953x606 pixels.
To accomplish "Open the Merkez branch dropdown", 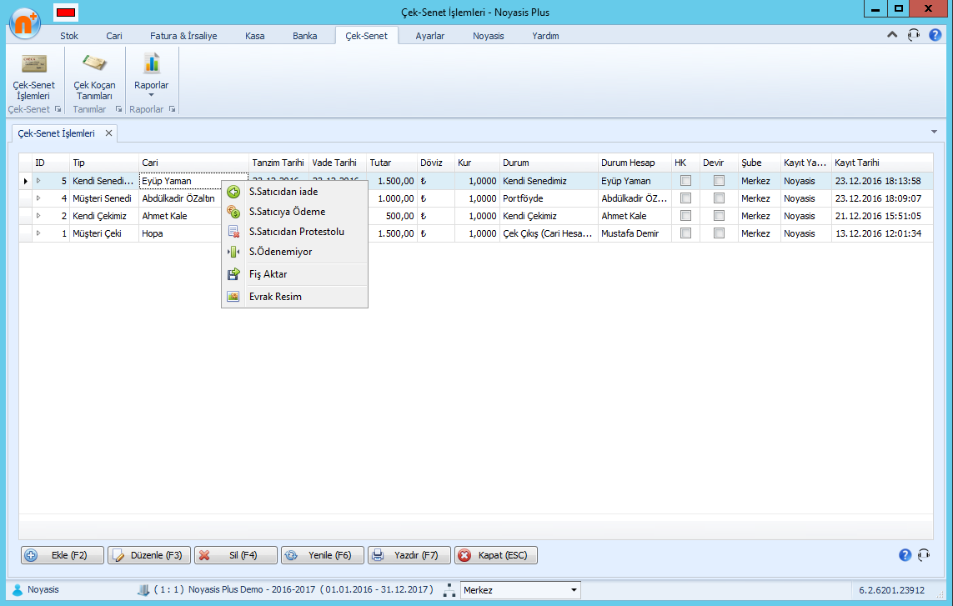I will 574,590.
